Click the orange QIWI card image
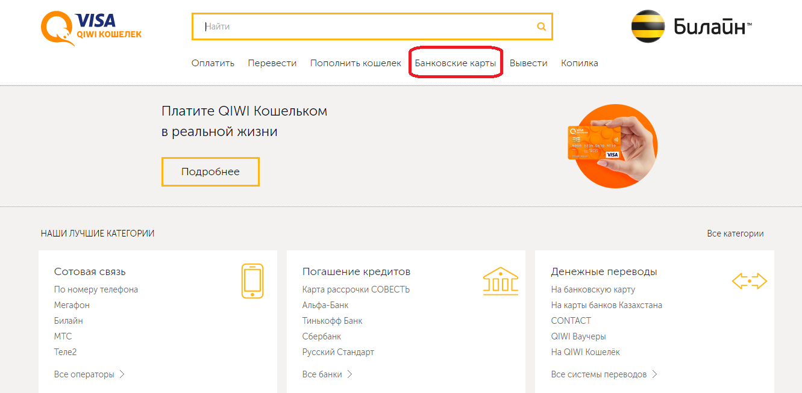Viewport: 802px width, 393px height. tap(613, 146)
